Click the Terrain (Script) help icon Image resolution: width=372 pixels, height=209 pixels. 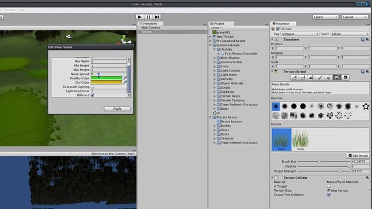[x=363, y=71]
